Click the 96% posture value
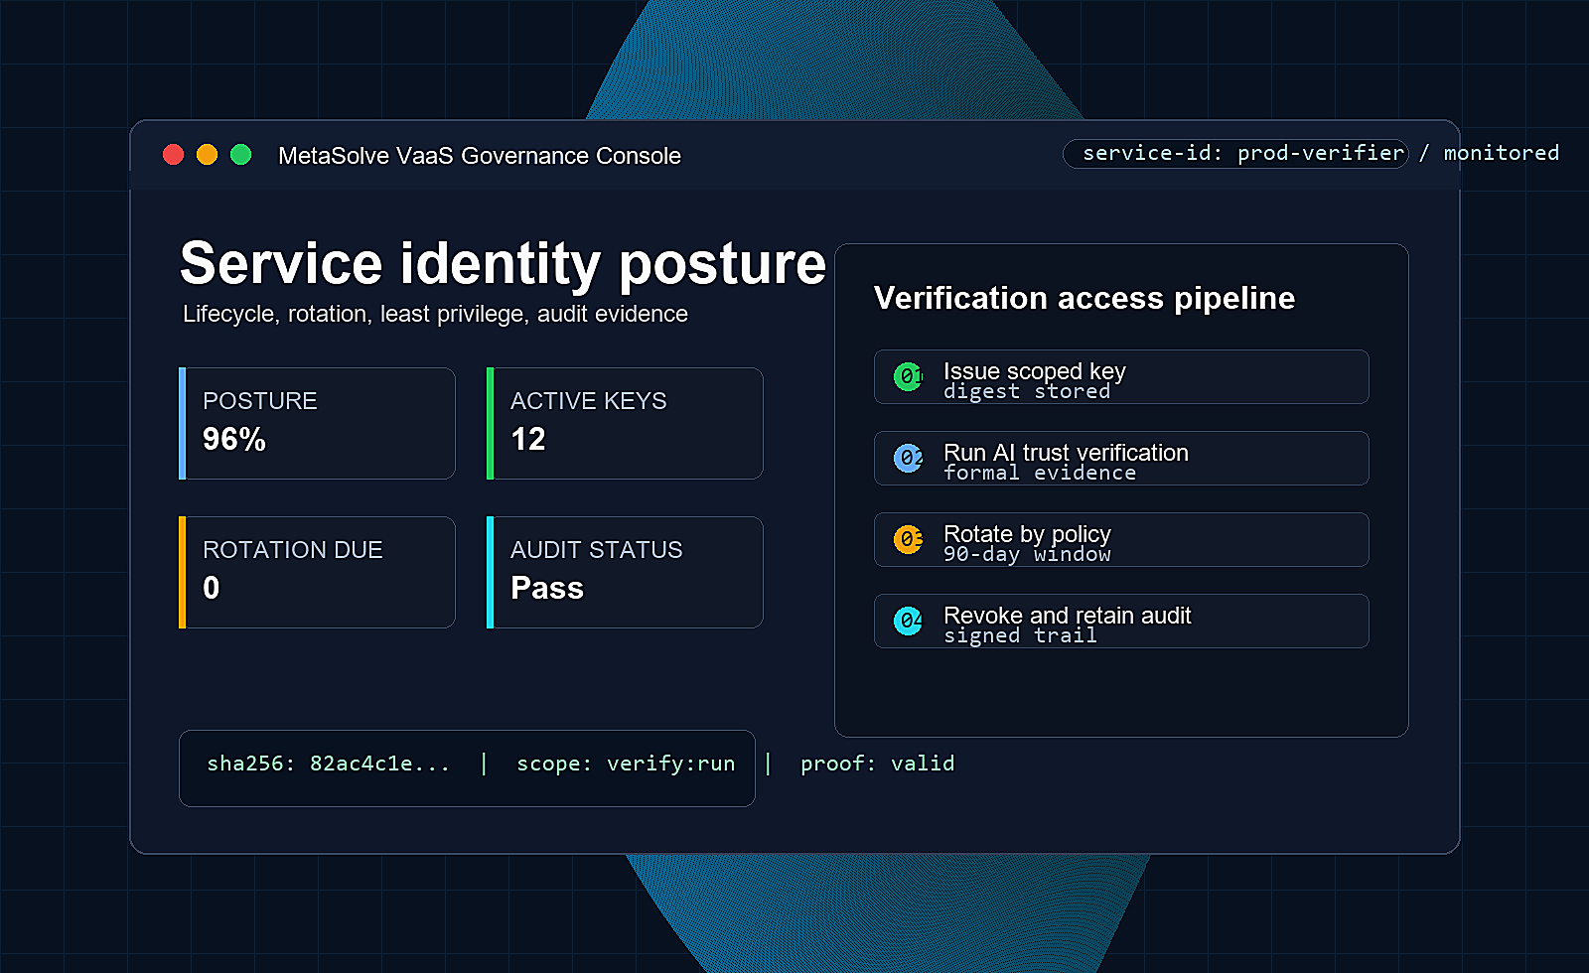The height and width of the screenshot is (973, 1589). coord(234,439)
